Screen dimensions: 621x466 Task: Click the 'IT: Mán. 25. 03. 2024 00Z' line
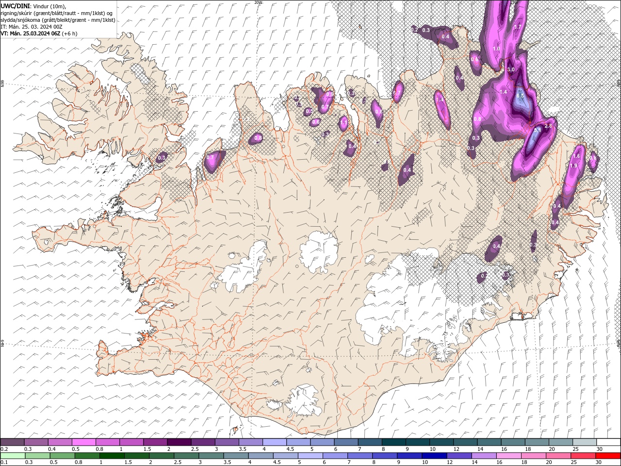pyautogui.click(x=32, y=27)
